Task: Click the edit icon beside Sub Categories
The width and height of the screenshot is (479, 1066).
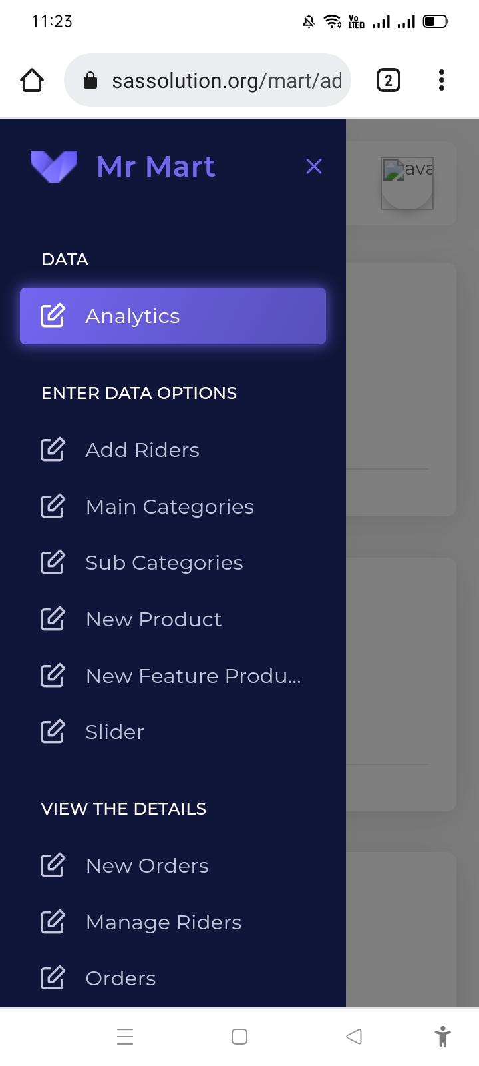Action: click(53, 562)
